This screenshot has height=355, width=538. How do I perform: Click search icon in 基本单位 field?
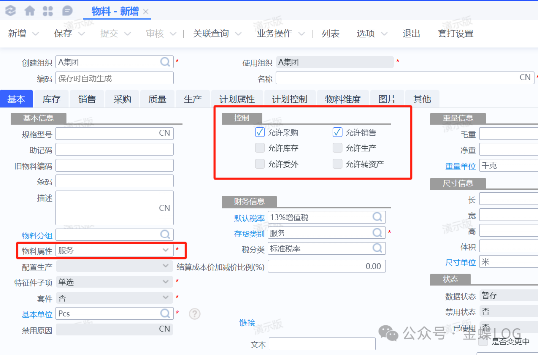(165, 313)
